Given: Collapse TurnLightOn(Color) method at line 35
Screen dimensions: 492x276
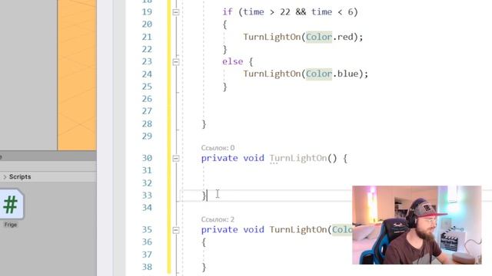Looking at the screenshot, I should click(176, 230).
